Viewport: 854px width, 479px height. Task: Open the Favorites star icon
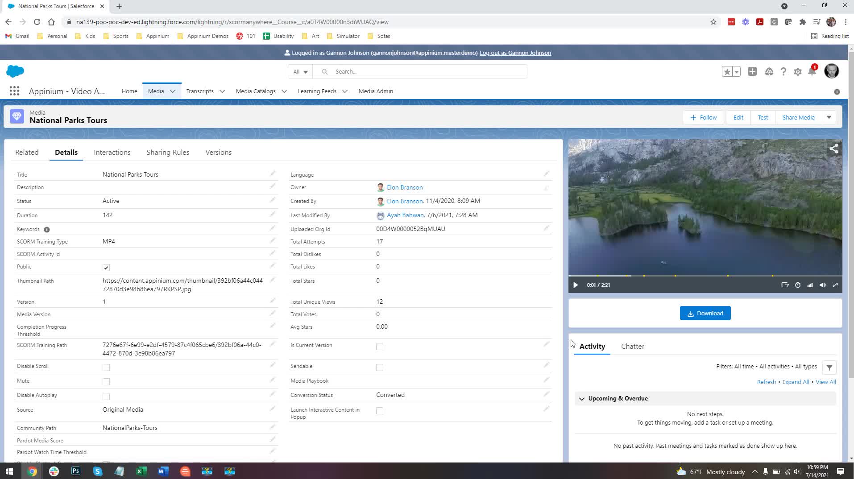tap(727, 71)
